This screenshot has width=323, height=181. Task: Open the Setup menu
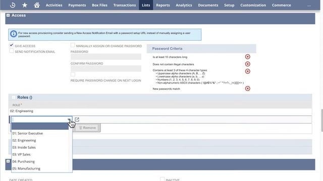229,5
